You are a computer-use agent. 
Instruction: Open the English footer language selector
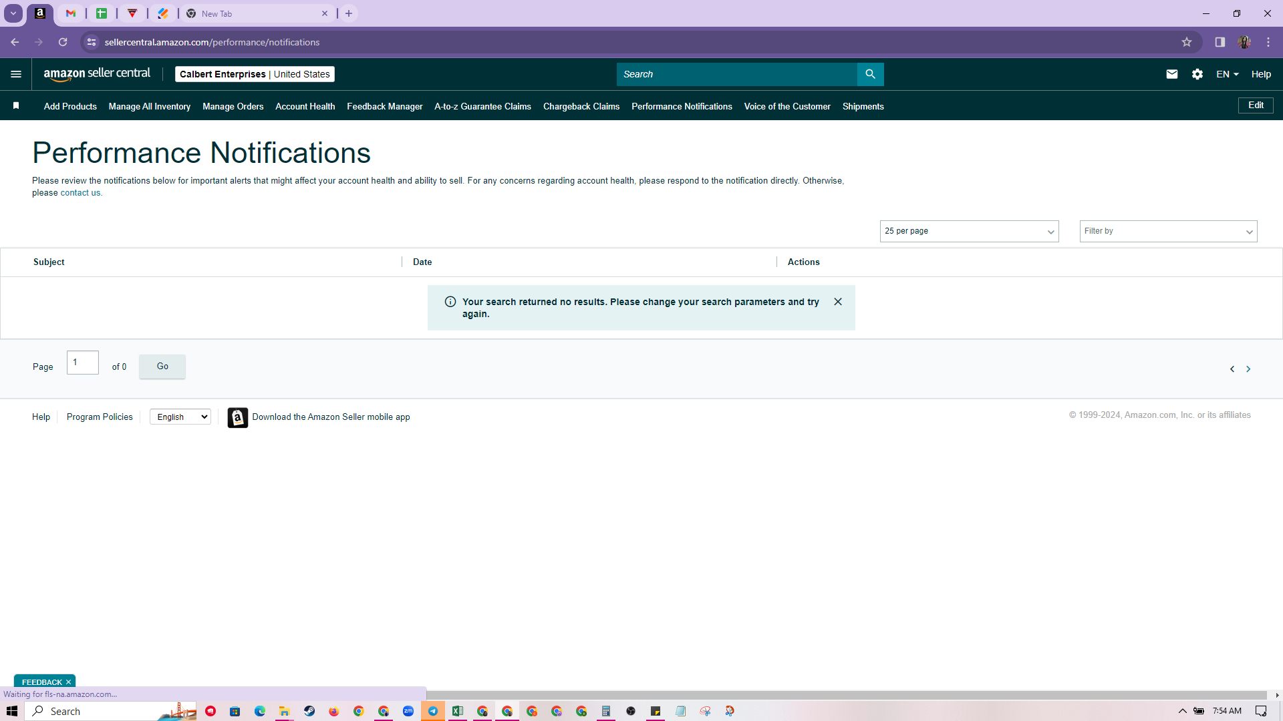[x=180, y=417]
